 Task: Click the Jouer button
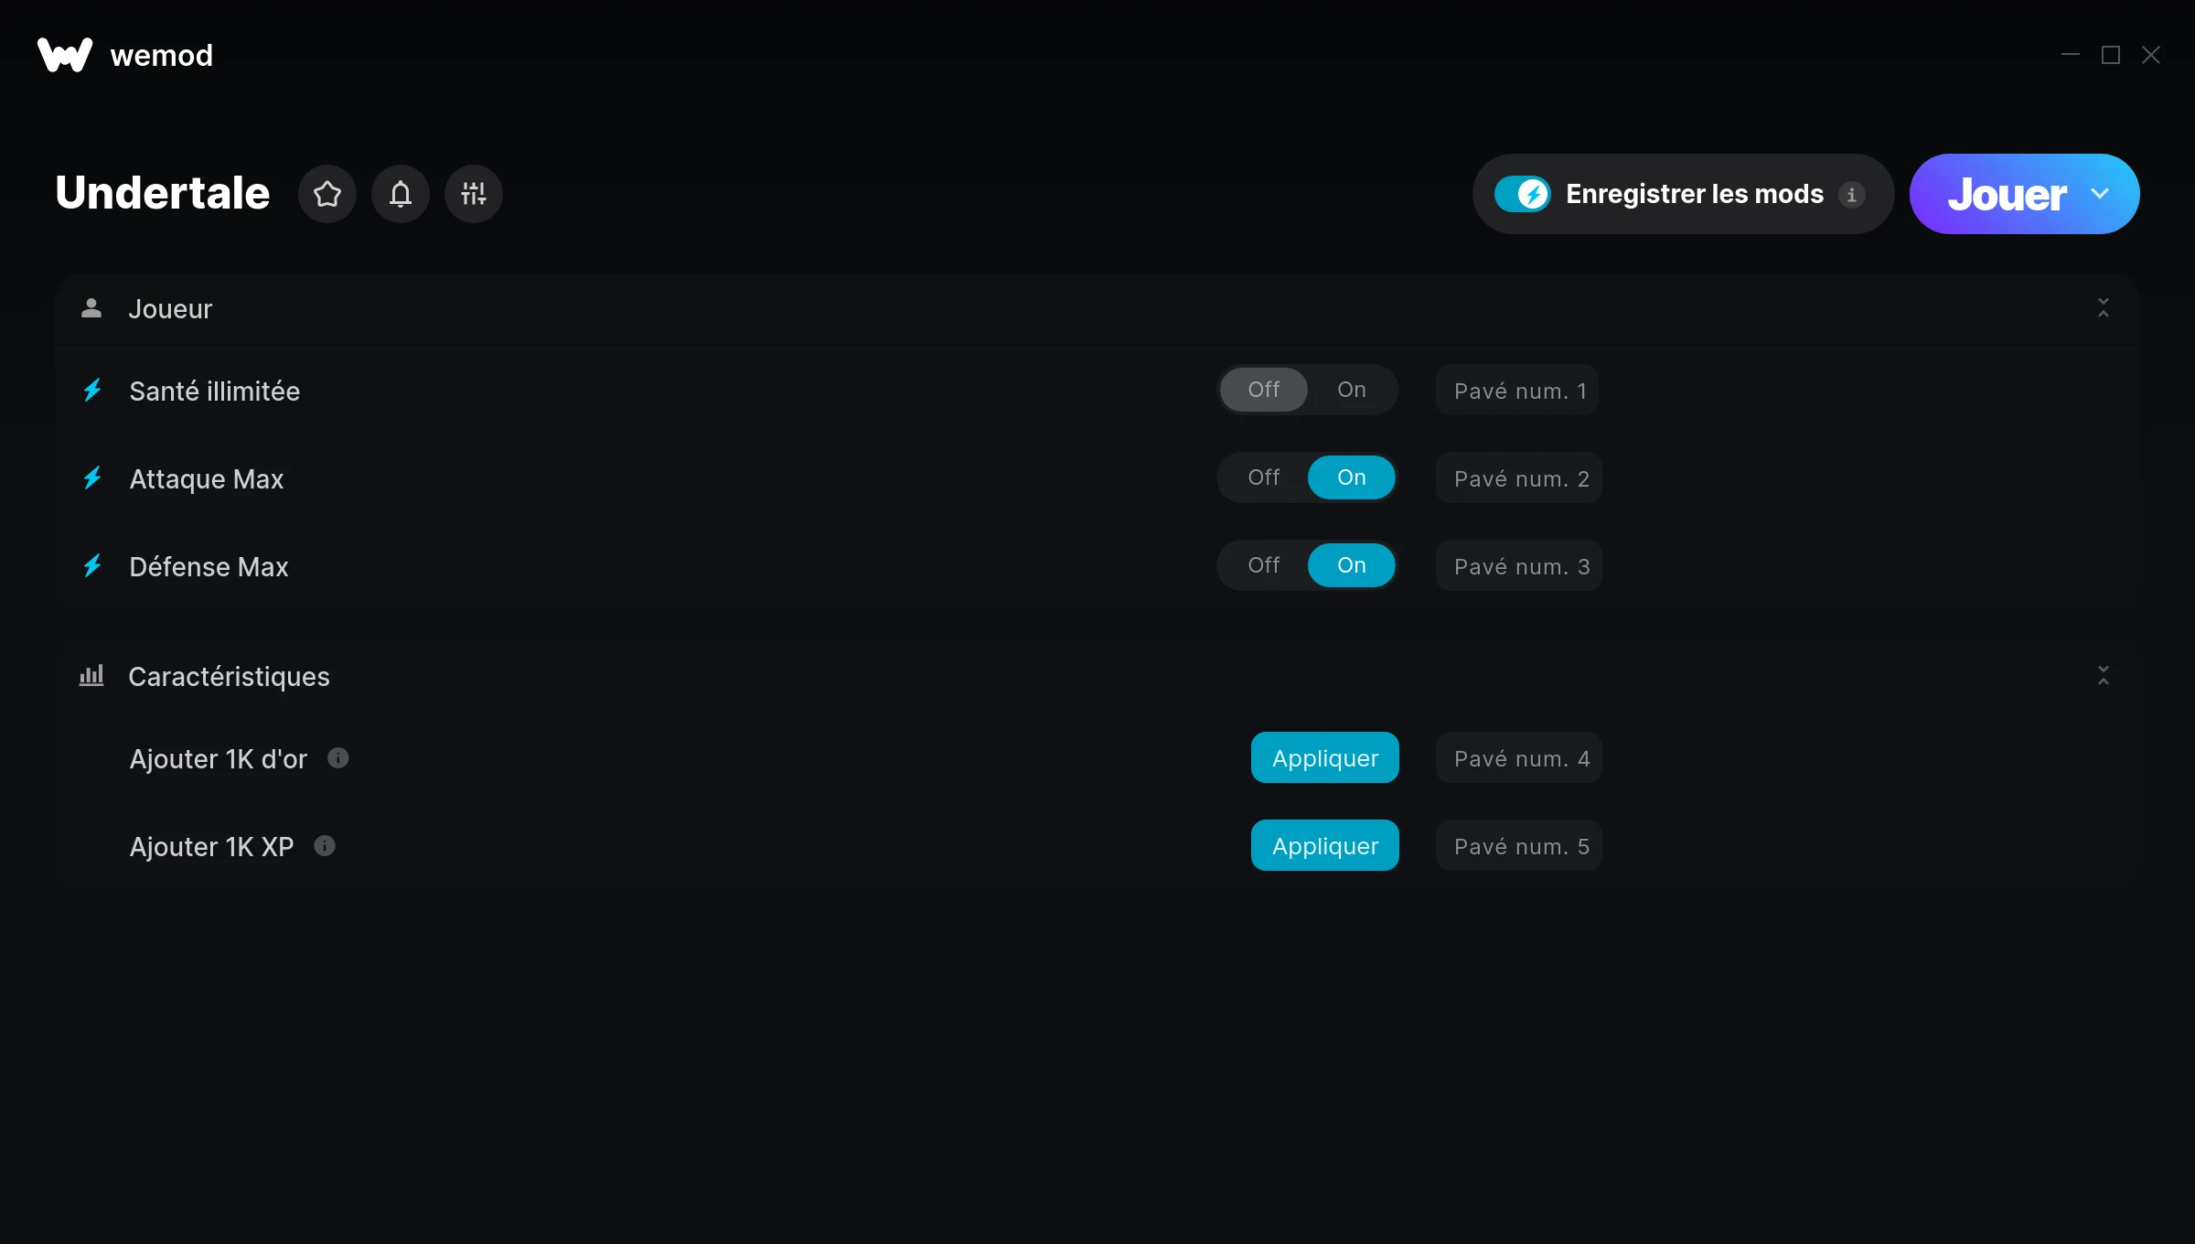tap(2006, 194)
